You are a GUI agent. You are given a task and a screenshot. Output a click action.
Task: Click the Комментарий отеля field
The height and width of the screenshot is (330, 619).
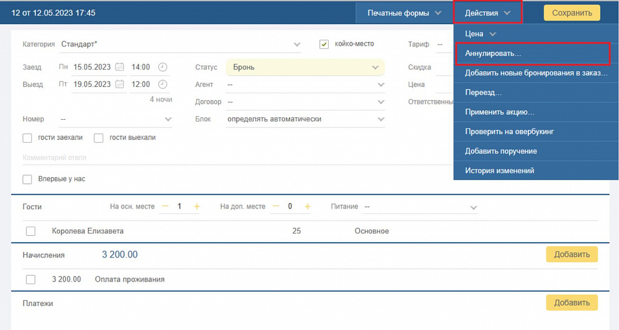point(237,158)
